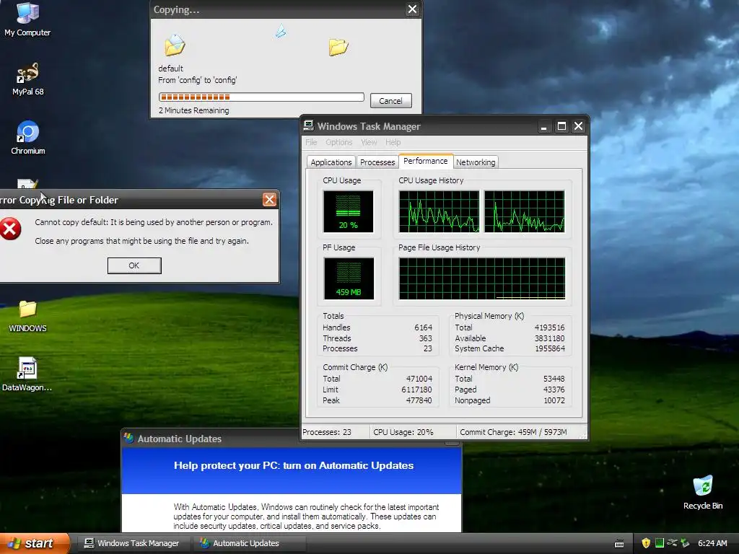This screenshot has height=554, width=739.
Task: Click Commit Charge Limit value 6117180
Action: tap(416, 390)
